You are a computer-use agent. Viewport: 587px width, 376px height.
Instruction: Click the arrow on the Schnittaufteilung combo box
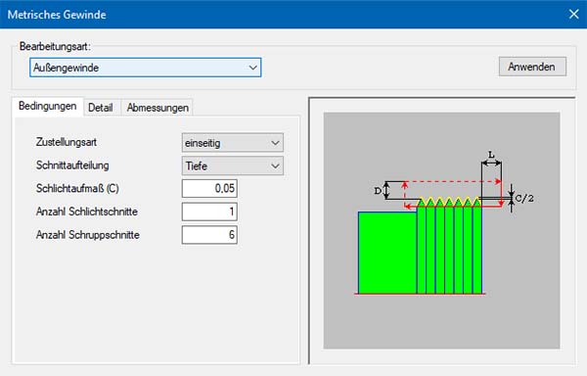pos(275,165)
